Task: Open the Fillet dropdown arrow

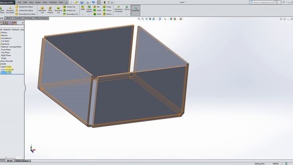Action: point(82,14)
